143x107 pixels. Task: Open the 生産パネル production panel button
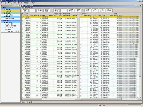tap(95, 10)
